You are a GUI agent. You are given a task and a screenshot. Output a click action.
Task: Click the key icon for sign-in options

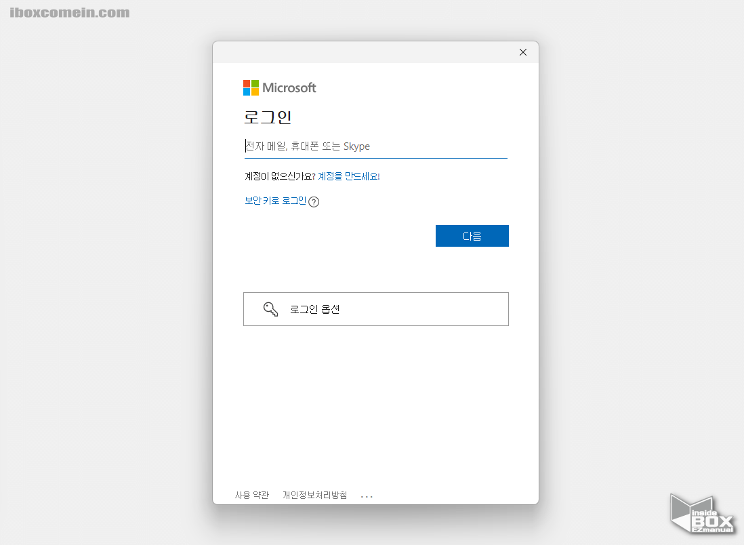pos(270,310)
